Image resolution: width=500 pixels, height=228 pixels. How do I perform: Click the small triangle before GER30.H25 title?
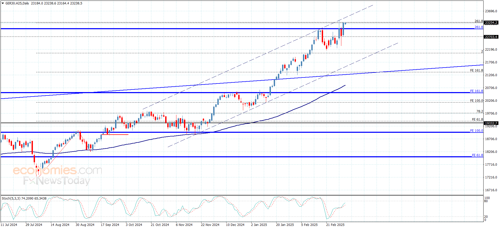click(x=3, y=3)
